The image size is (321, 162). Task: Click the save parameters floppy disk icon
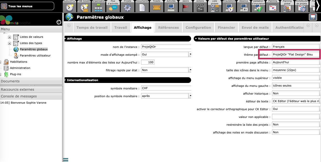[x=313, y=17]
